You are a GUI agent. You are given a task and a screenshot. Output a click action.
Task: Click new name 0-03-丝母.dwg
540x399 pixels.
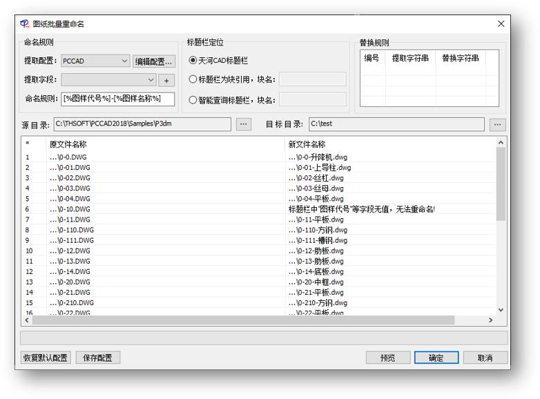click(316, 188)
